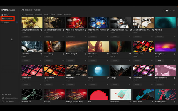The height and width of the screenshot is (111, 178).
Task: Open options menu for Abbey Road 70s Drummer
Action: click(85, 37)
